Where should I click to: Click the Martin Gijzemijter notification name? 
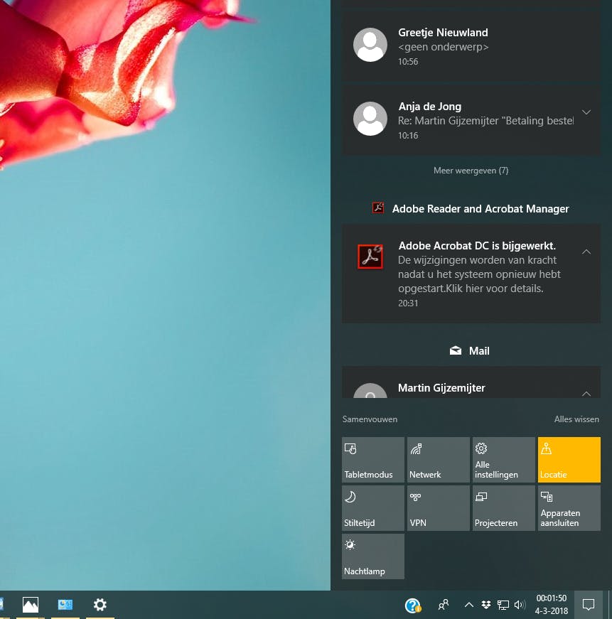441,387
